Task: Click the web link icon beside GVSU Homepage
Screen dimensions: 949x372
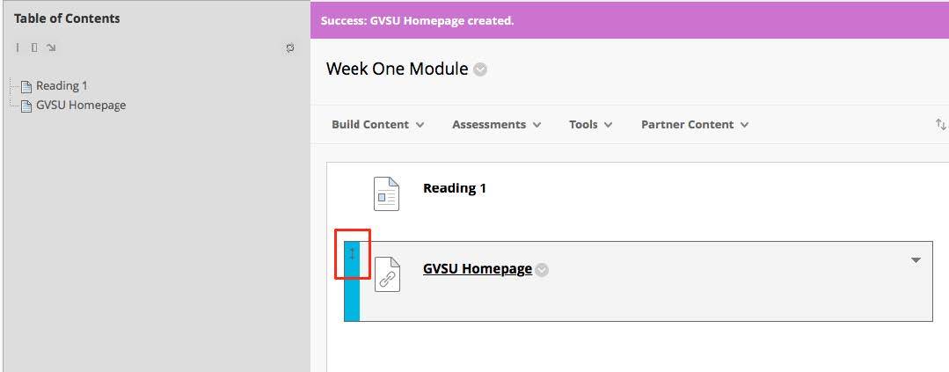Action: click(387, 275)
